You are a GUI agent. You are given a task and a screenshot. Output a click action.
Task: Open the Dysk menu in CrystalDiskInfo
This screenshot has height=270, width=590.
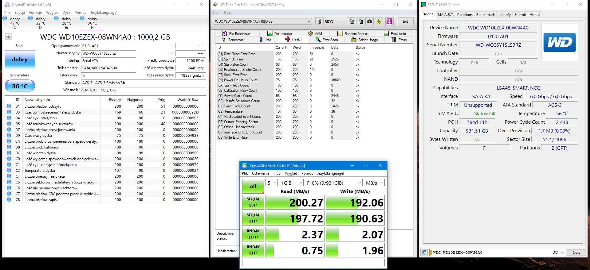66,13
